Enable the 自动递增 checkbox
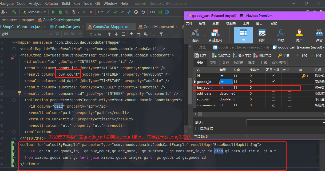The height and width of the screenshot is (171, 325). point(197,129)
